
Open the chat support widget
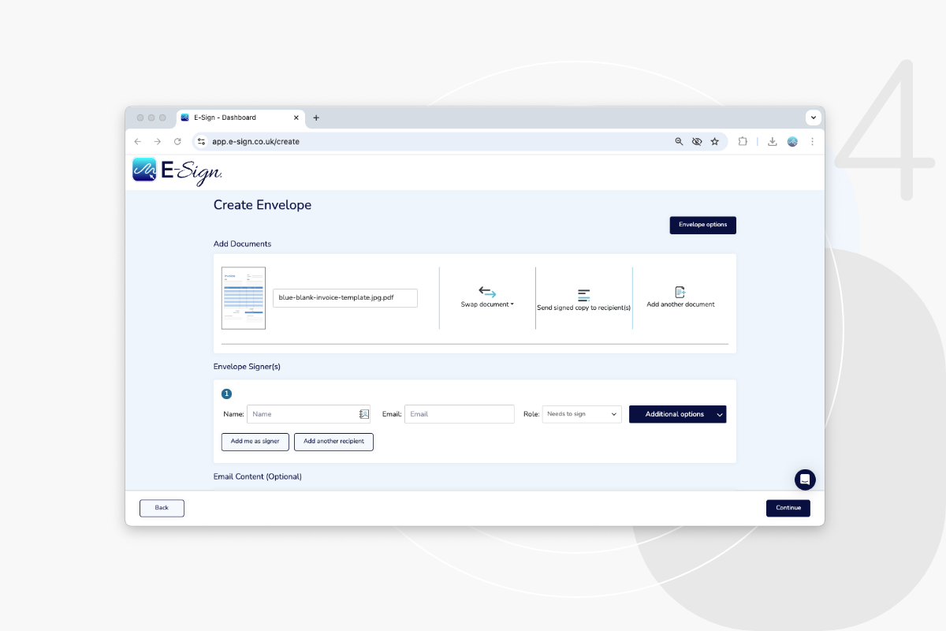pyautogui.click(x=805, y=480)
